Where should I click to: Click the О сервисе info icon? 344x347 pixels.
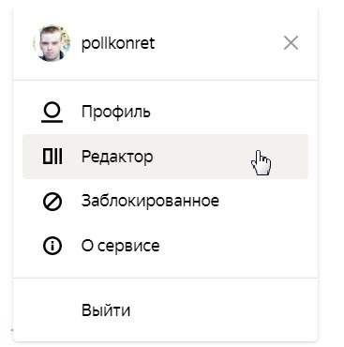(x=52, y=246)
